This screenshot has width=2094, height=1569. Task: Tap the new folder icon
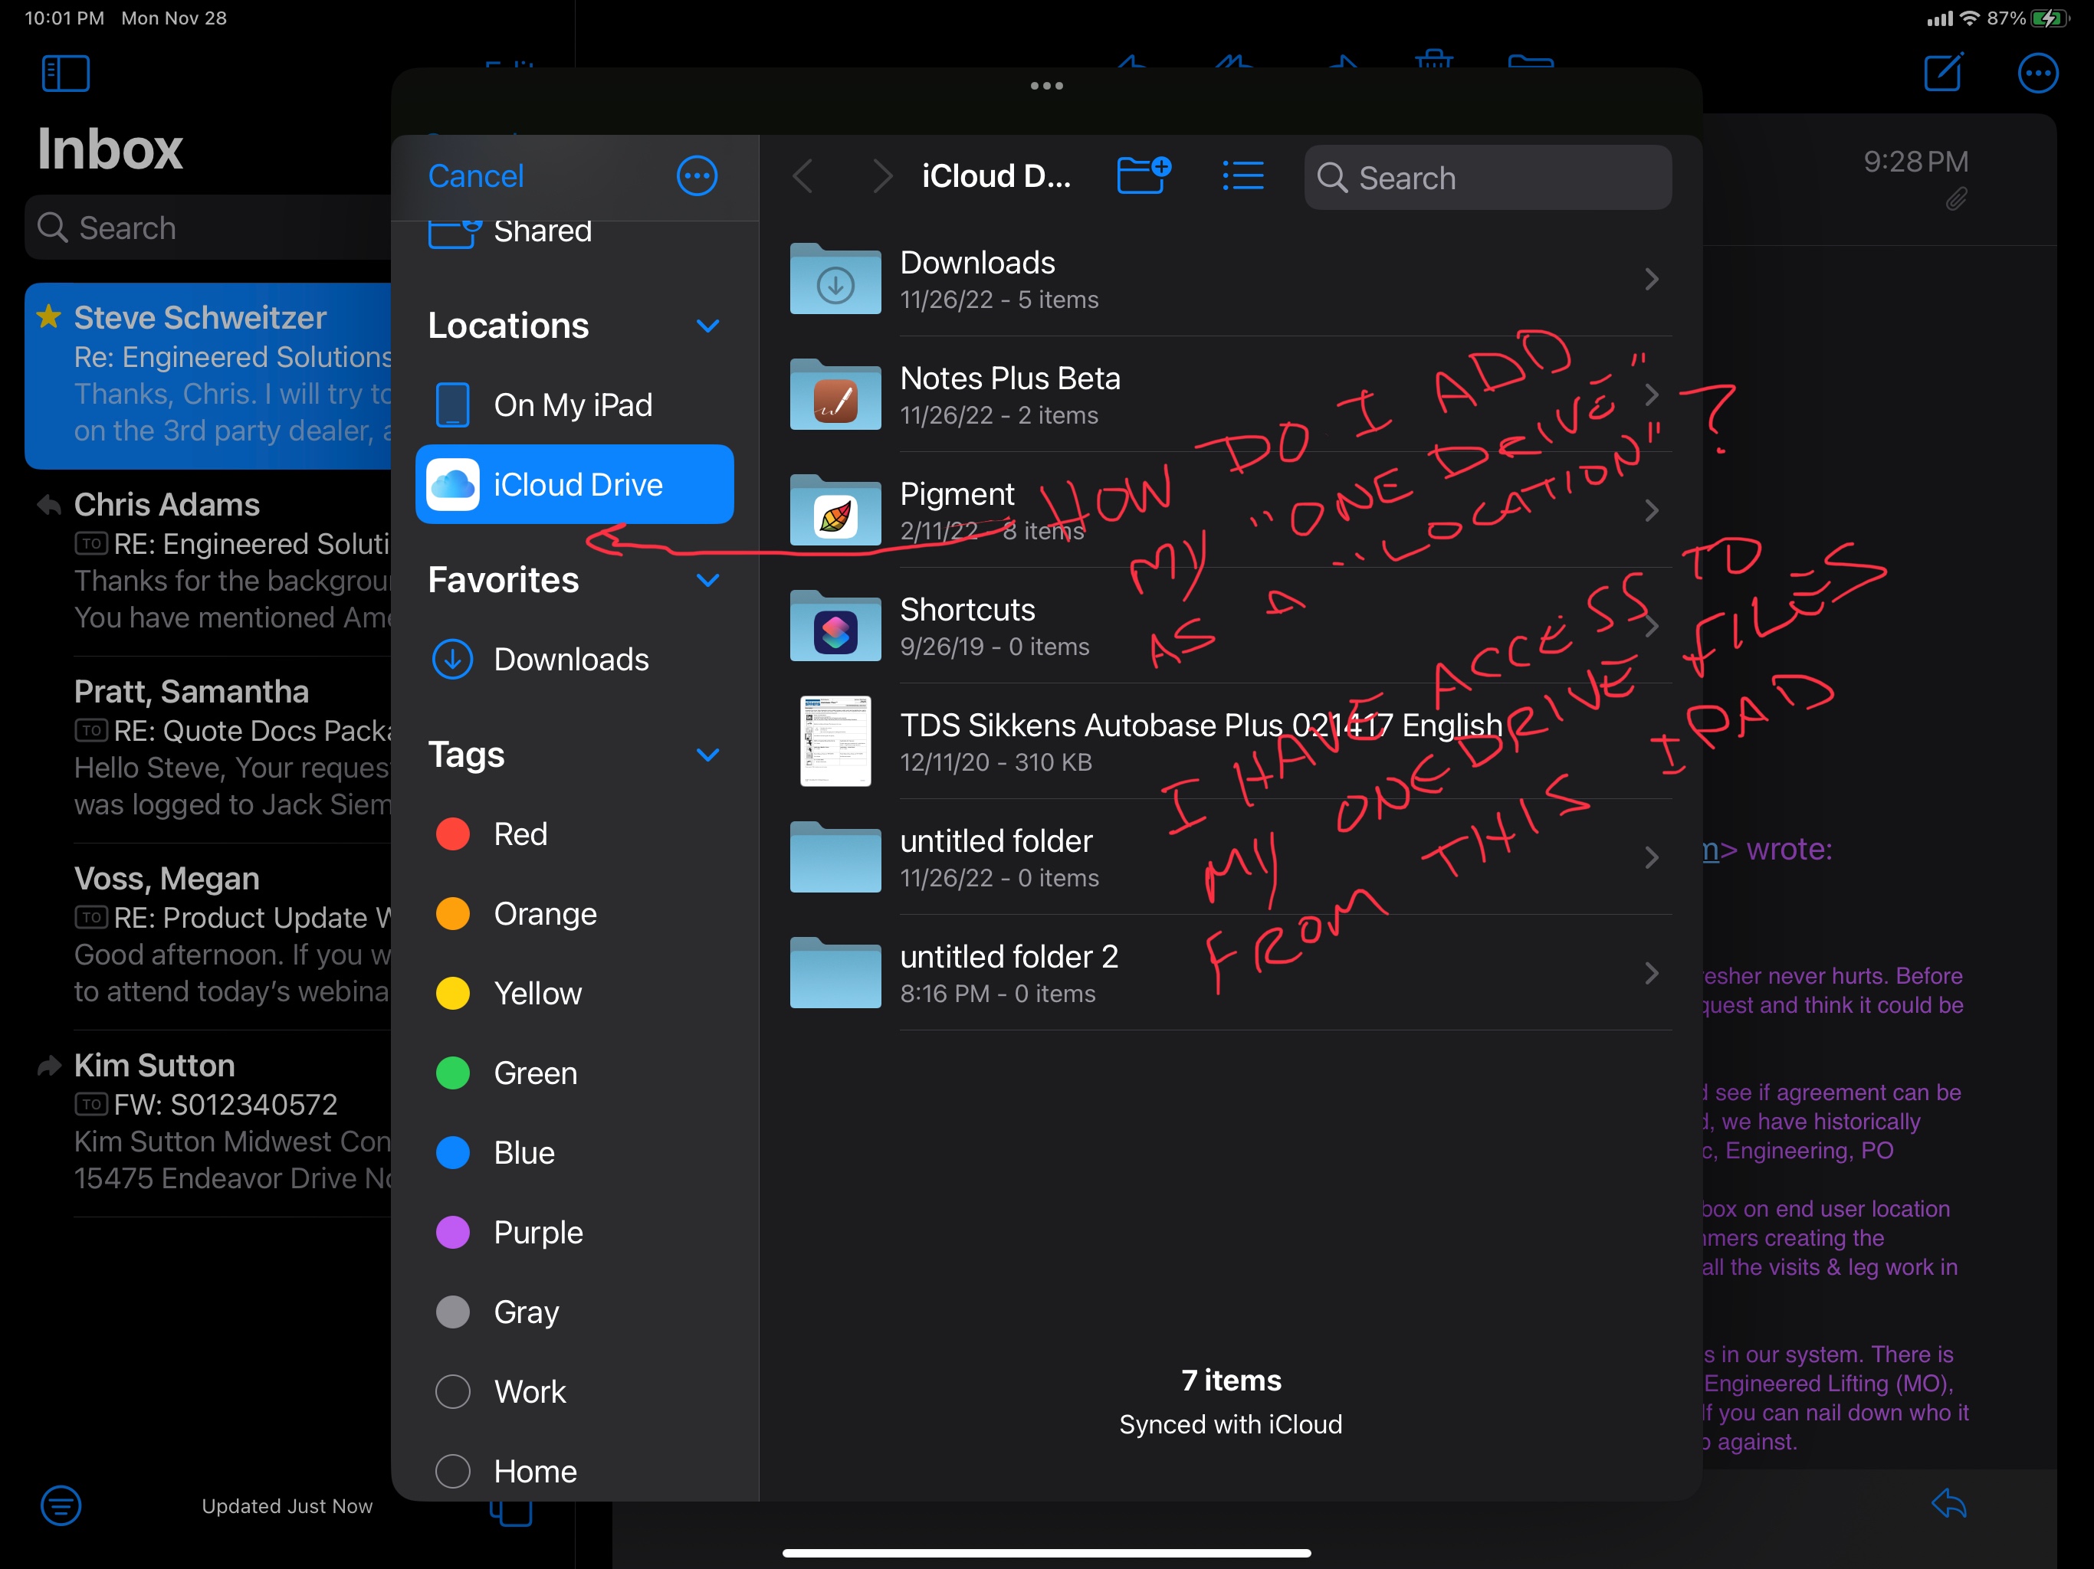coord(1144,176)
